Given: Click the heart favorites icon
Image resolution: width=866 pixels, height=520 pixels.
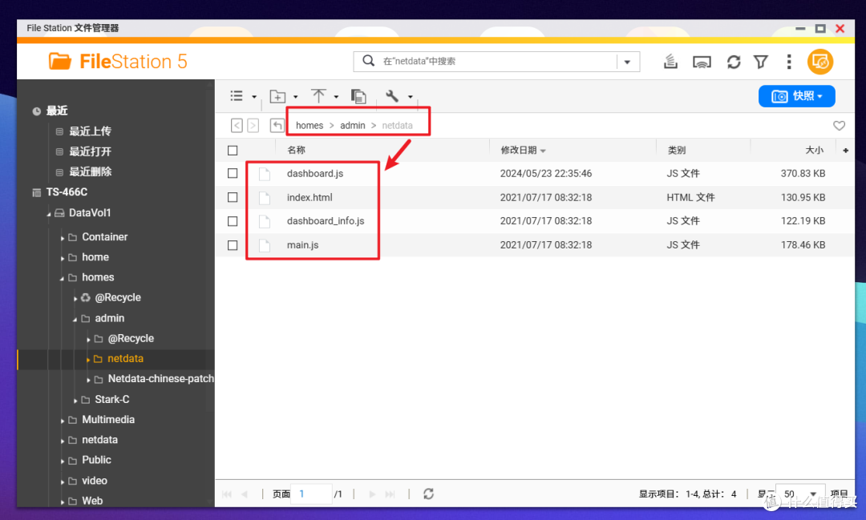Looking at the screenshot, I should [839, 125].
